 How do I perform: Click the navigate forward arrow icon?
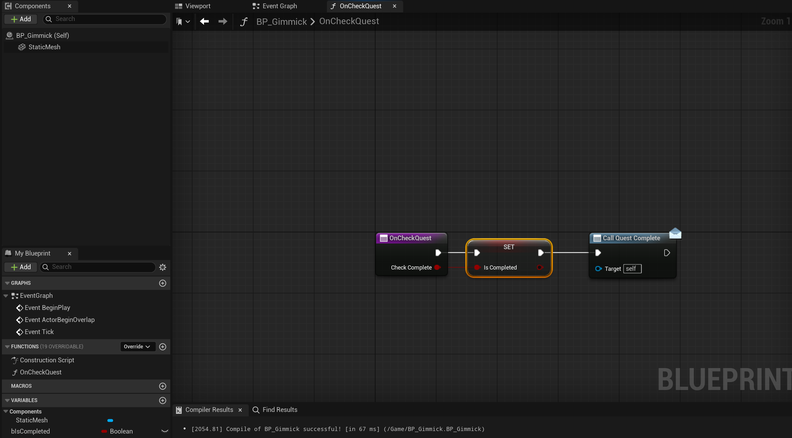(x=223, y=21)
